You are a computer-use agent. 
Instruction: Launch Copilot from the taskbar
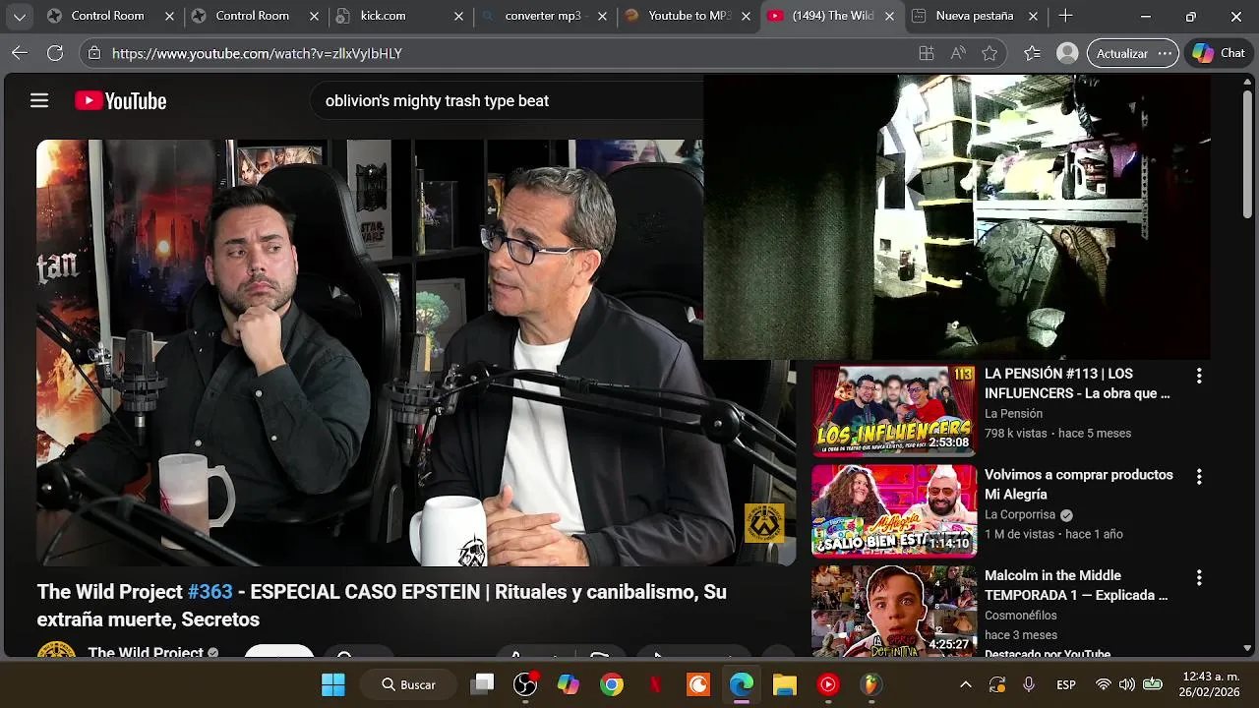pos(569,684)
